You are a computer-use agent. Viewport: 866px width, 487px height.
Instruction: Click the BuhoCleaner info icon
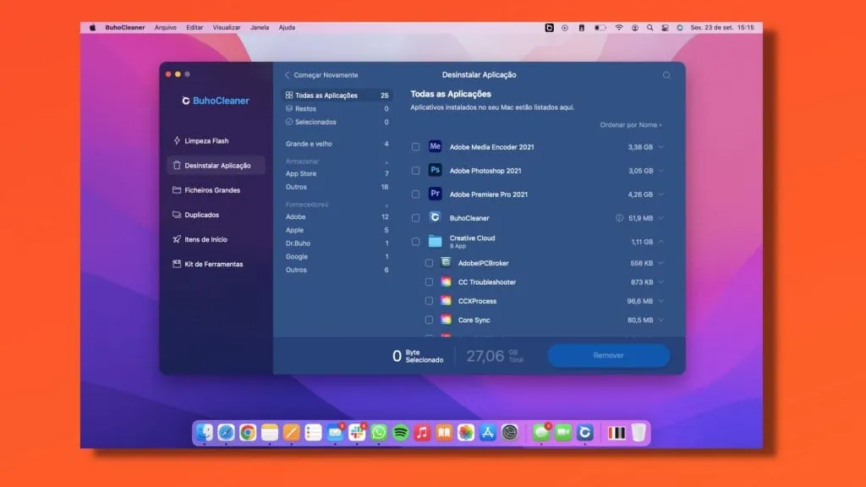(x=620, y=218)
